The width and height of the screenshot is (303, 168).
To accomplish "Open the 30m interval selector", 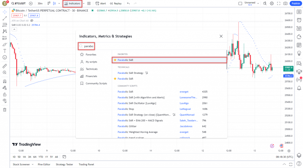I will click(40, 4).
